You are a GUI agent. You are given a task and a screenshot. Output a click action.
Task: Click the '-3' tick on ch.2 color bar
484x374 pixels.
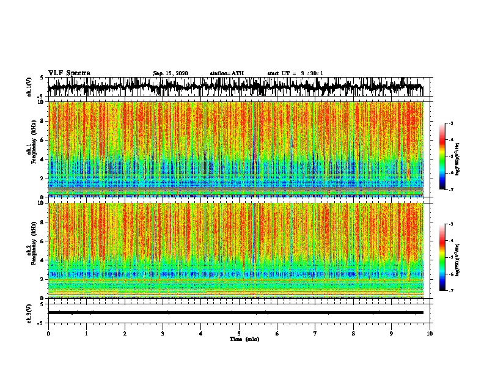click(x=450, y=224)
